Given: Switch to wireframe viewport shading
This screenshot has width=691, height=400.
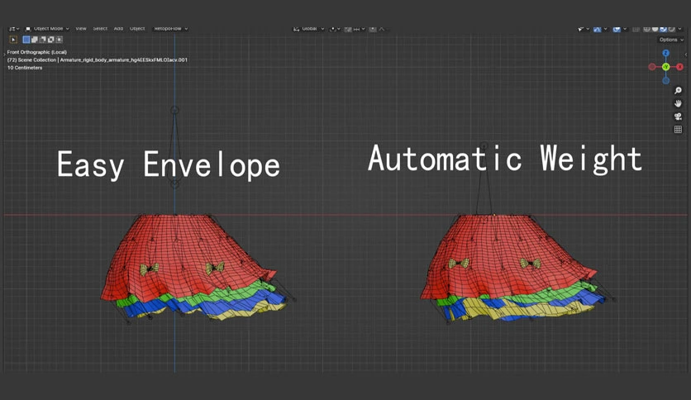Looking at the screenshot, I should pos(646,29).
